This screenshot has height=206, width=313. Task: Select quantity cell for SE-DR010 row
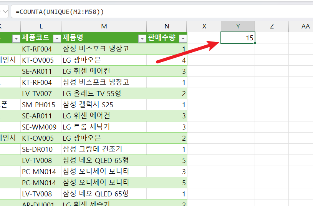[x=167, y=149]
